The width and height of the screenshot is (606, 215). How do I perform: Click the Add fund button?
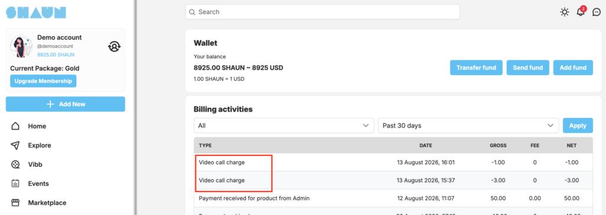[573, 67]
